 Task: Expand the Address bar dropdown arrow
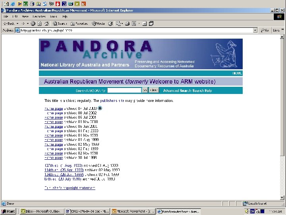point(255,30)
